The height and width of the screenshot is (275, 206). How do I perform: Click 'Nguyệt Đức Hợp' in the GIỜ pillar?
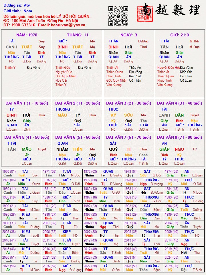[x=169, y=68]
